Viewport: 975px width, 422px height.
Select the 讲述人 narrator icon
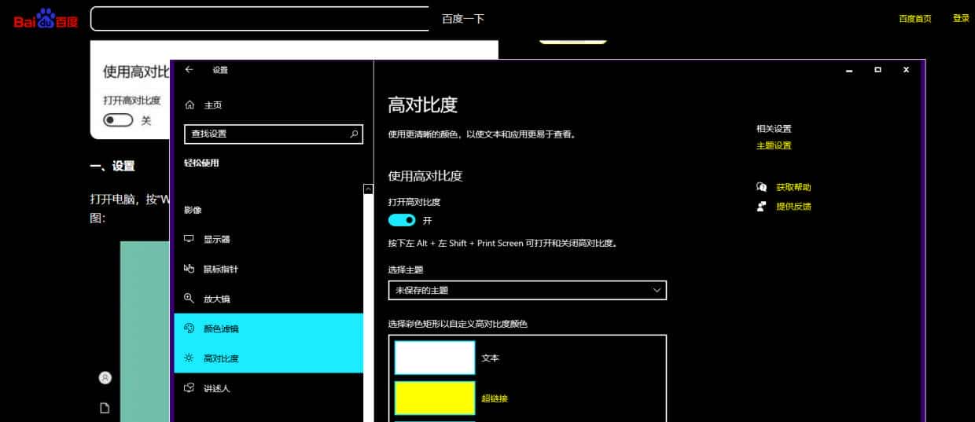tap(189, 388)
